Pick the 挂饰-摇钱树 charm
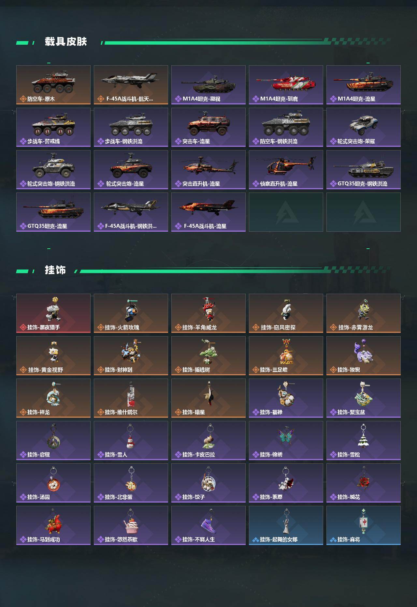The width and height of the screenshot is (417, 607). [208, 356]
